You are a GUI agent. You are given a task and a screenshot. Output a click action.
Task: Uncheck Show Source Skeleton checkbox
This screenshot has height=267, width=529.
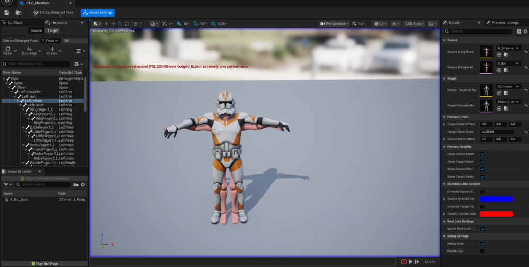tap(482, 169)
